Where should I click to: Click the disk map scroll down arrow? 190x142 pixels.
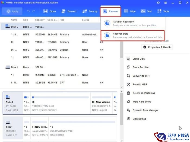coord(122,140)
